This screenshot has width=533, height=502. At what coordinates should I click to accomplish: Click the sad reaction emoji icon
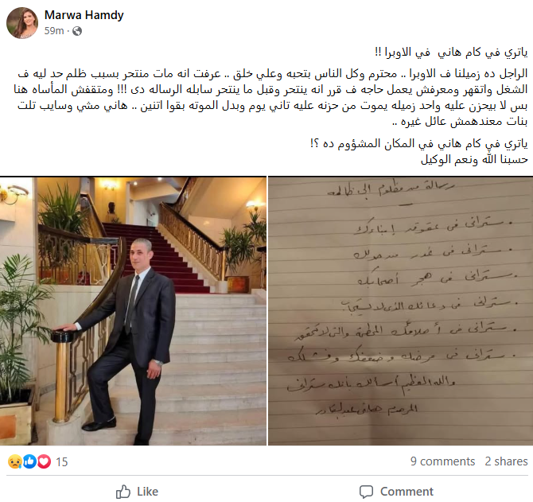tap(14, 461)
